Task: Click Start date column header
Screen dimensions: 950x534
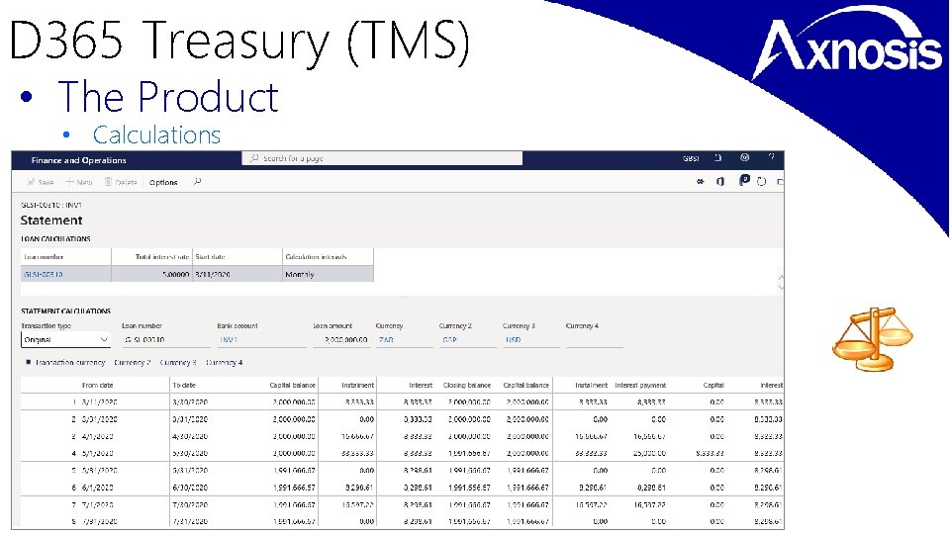Action: (210, 257)
